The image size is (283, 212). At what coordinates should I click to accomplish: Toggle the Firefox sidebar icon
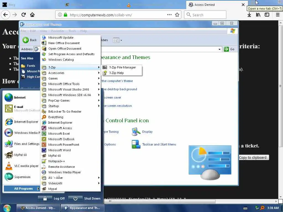267,15
